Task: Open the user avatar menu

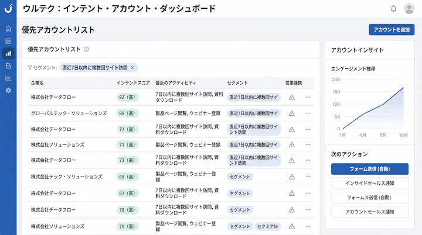Action: tap(409, 9)
